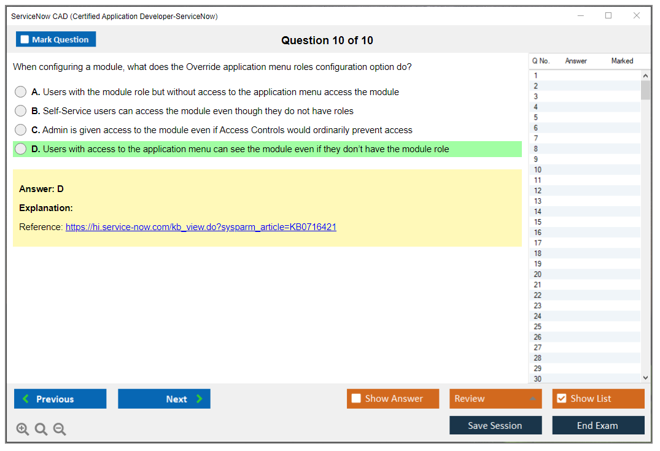Choose answer option B radio button
Viewport: 660px width, 451px height.
tap(21, 111)
